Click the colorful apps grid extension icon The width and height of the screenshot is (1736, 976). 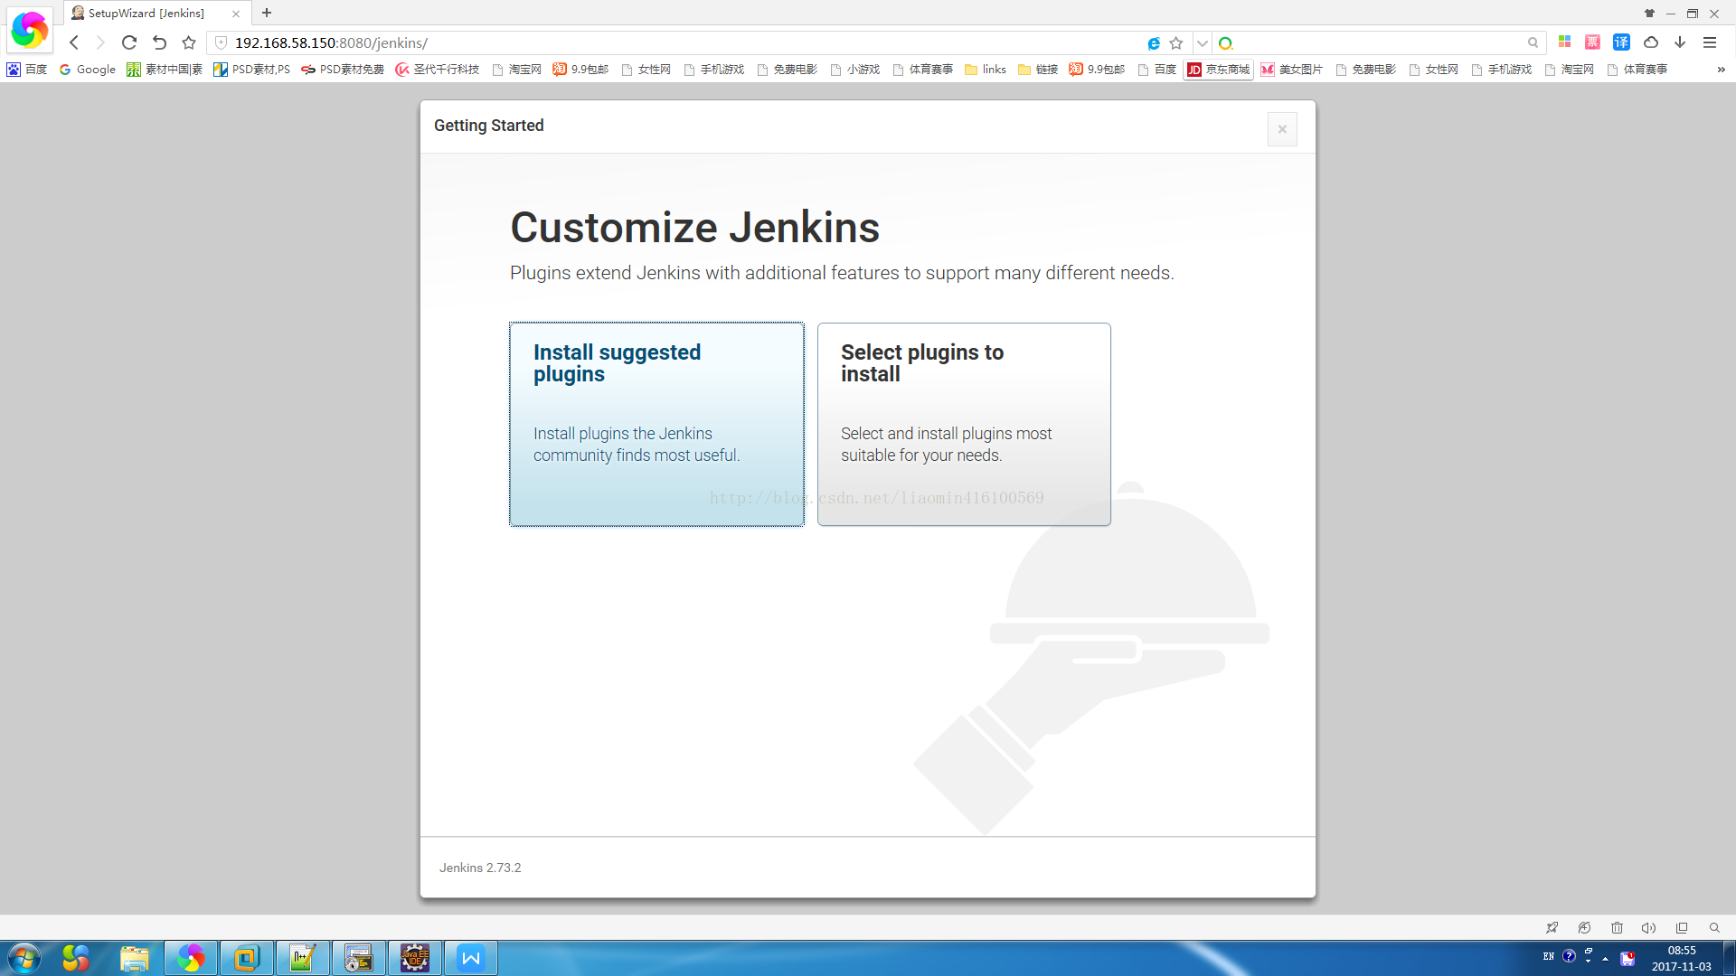tap(1564, 42)
